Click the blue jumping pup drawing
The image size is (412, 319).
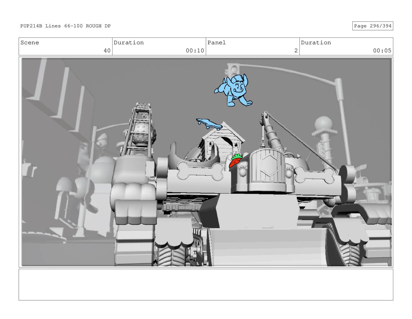(233, 90)
